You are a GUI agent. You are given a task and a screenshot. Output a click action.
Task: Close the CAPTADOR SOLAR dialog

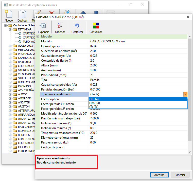click(188, 17)
